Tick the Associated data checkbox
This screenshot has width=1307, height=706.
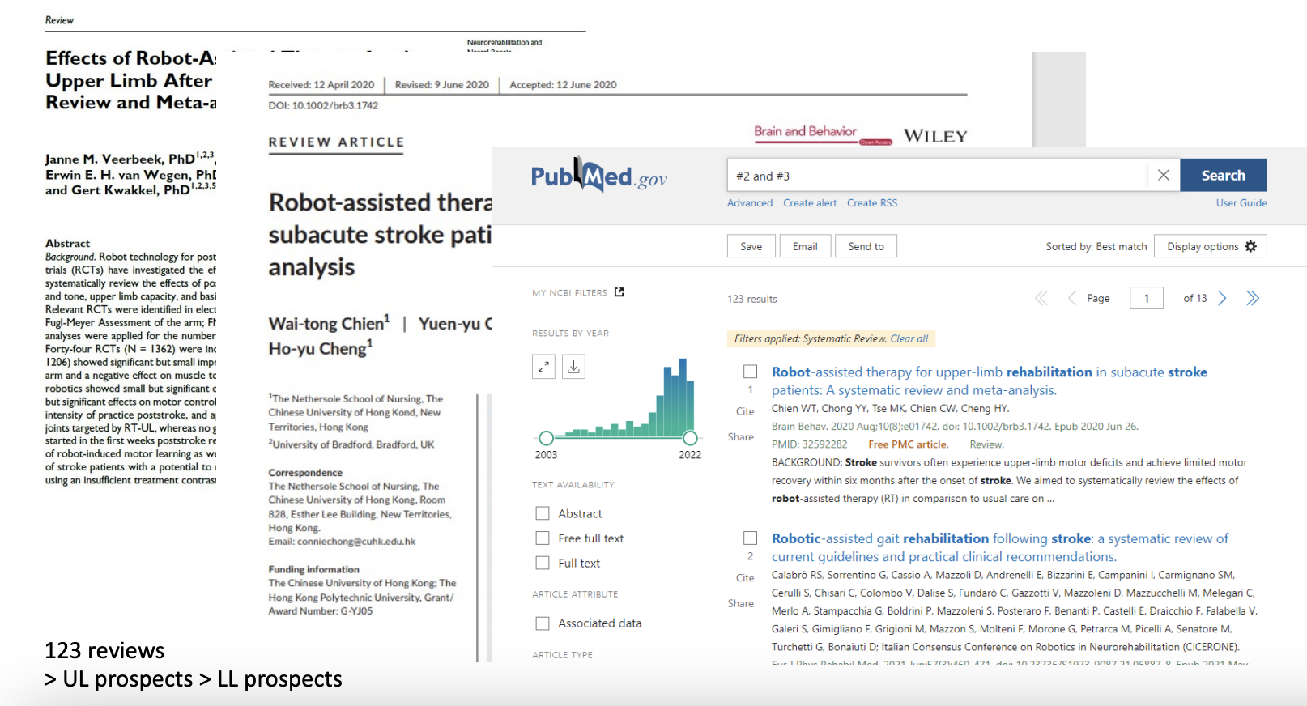[543, 623]
